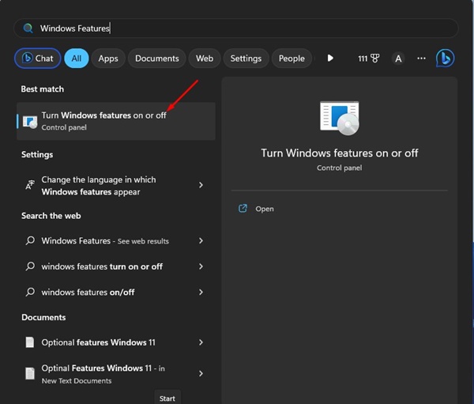Select the Settings filter tab

tap(246, 59)
